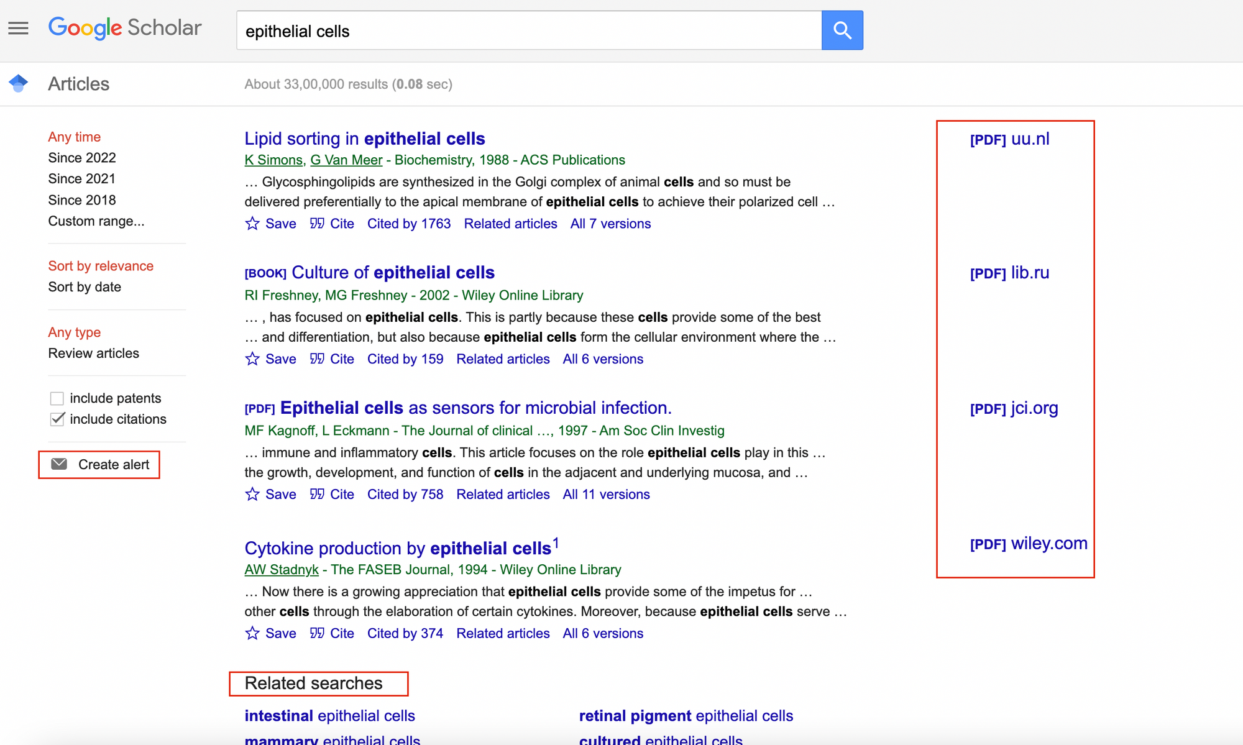
Task: Click the epithelial cells search field
Action: coord(528,31)
